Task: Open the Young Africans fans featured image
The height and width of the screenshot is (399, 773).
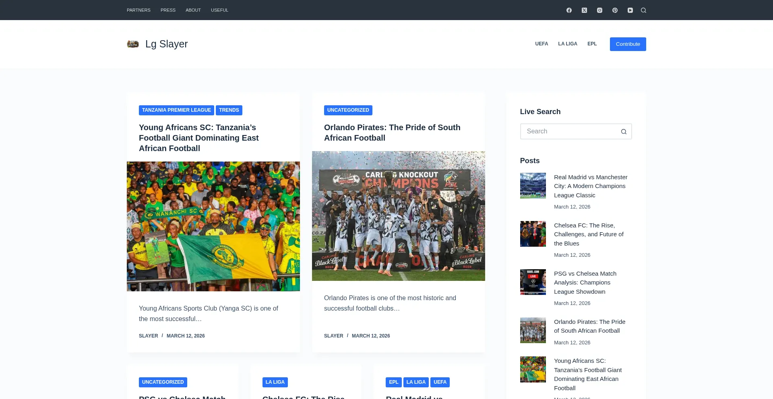Action: 213,226
